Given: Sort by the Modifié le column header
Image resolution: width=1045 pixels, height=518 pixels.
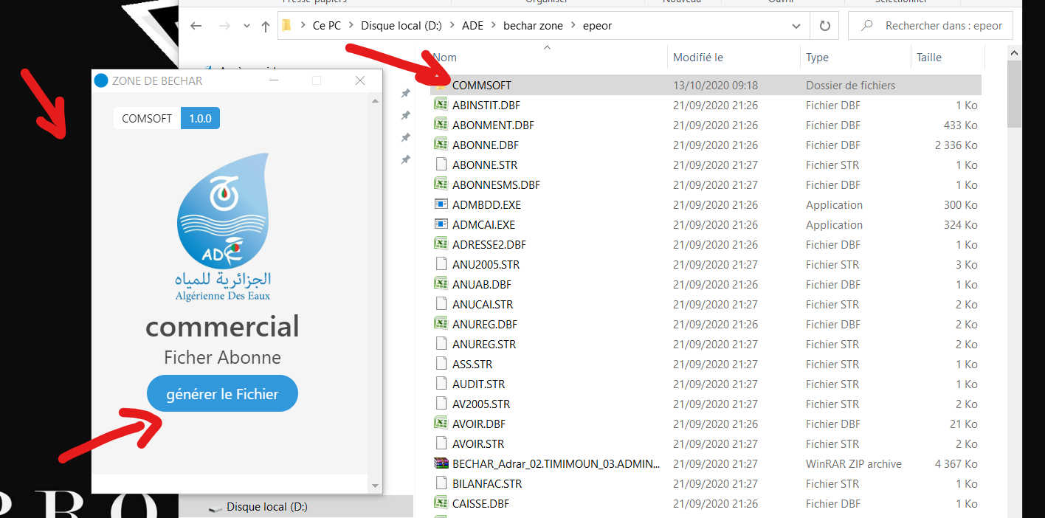Looking at the screenshot, I should [697, 57].
